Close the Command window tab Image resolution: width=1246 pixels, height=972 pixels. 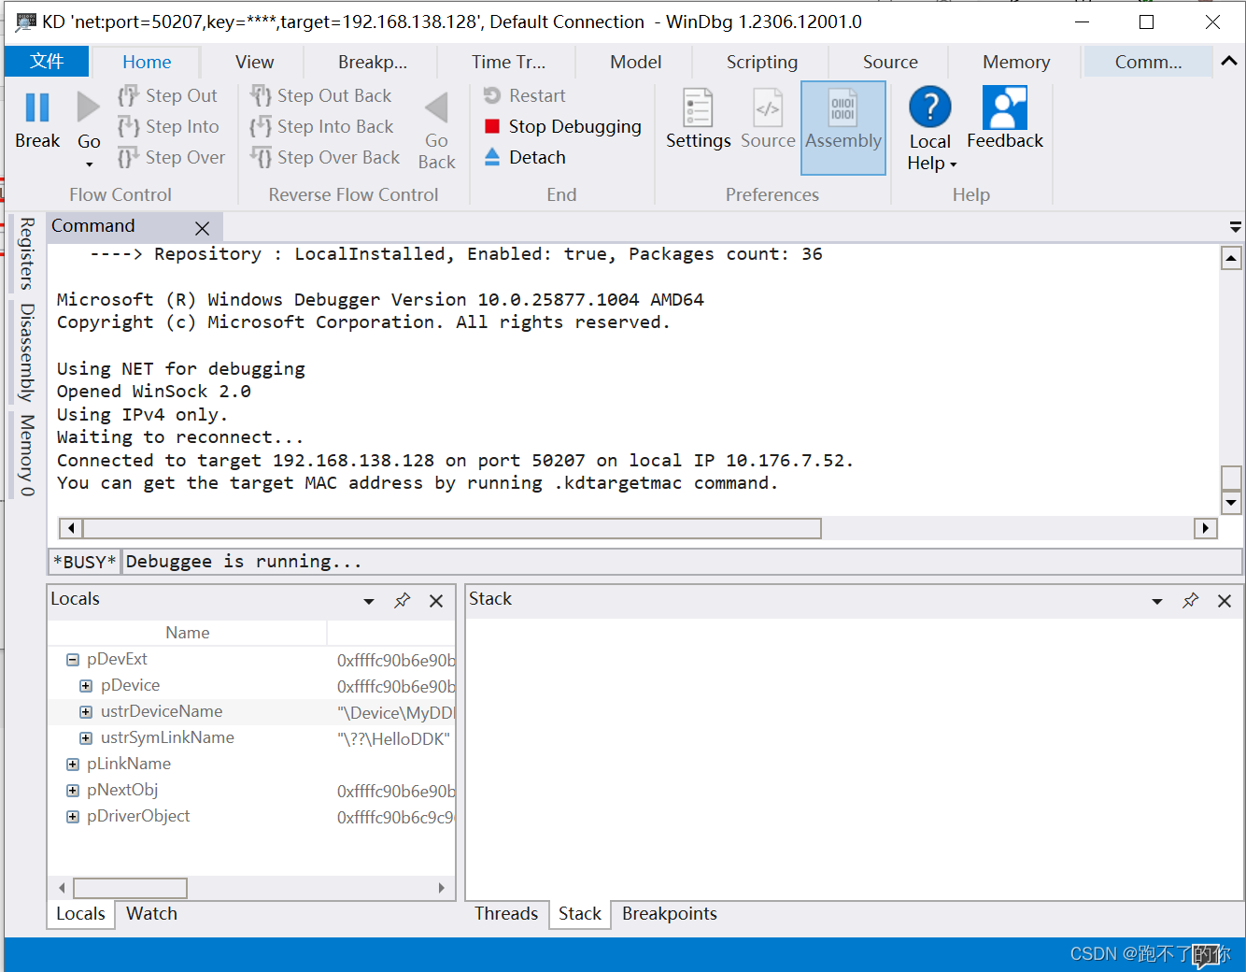pos(202,228)
